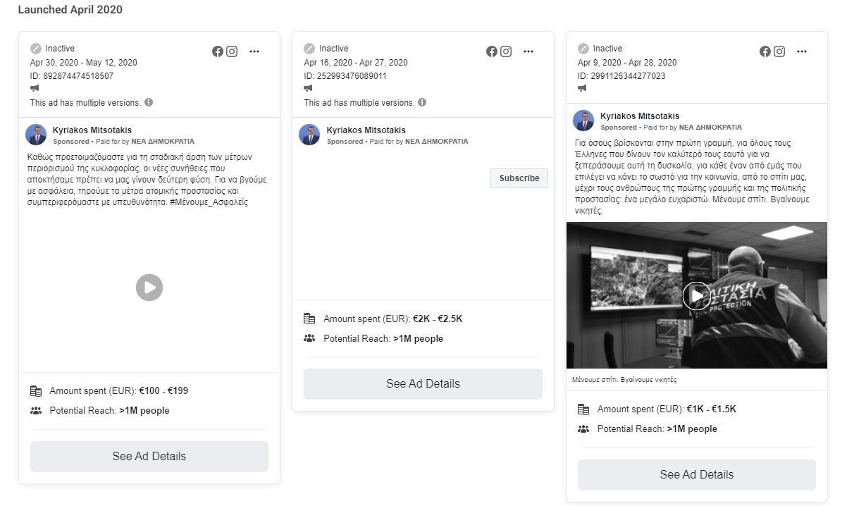See Ad Details for the €100 - €199 ad
Screen dimensions: 866x506
point(149,457)
